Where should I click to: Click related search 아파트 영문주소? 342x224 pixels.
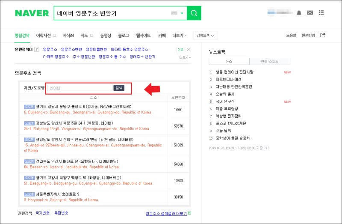pos(56,57)
